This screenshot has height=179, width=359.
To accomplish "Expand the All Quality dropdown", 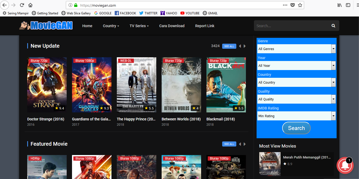I will click(x=296, y=99).
